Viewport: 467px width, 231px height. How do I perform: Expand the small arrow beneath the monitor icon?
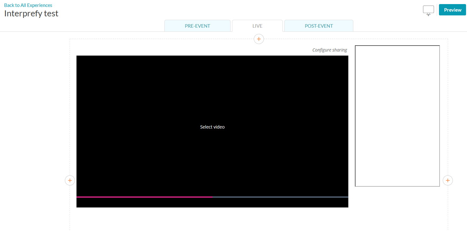point(428,15)
